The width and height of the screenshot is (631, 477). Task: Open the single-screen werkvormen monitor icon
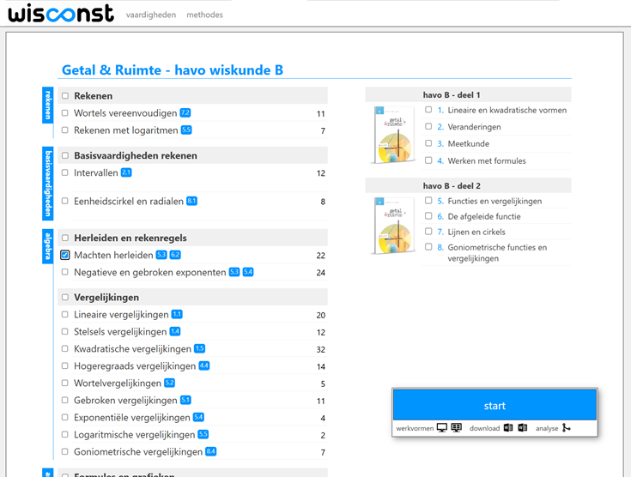pyautogui.click(x=442, y=428)
